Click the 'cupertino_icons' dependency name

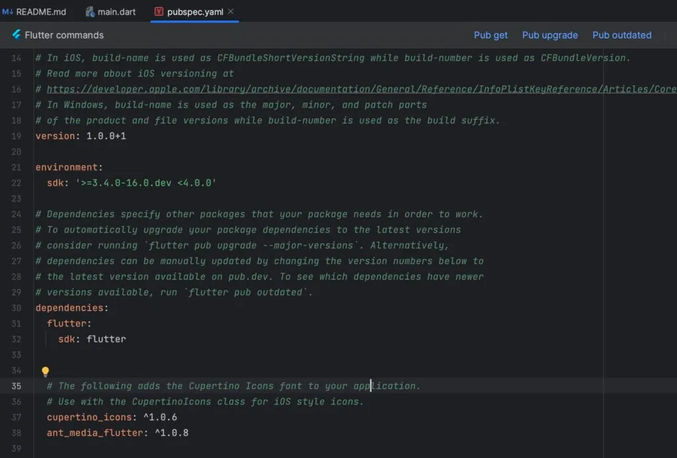tap(89, 417)
